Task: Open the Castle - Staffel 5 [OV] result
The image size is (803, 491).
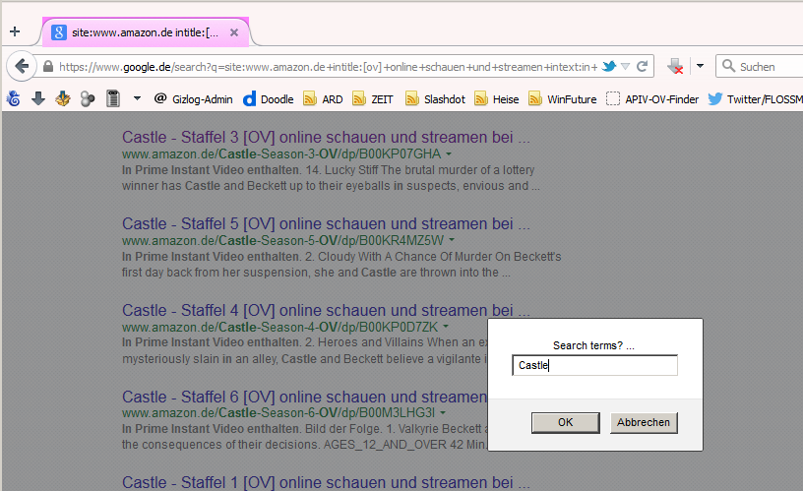Action: click(x=326, y=223)
